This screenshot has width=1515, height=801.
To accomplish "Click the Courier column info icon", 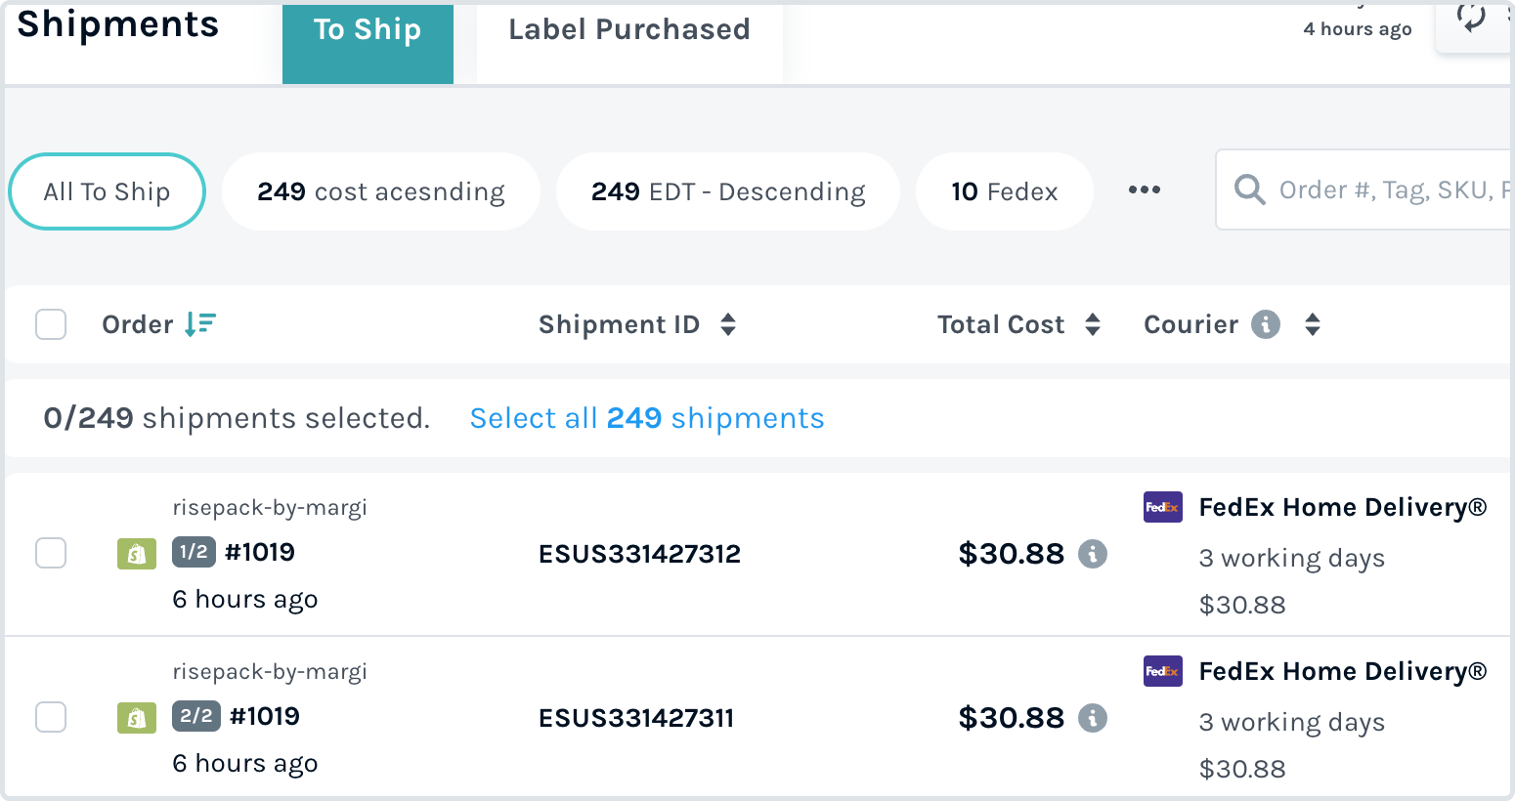I will coord(1266,324).
